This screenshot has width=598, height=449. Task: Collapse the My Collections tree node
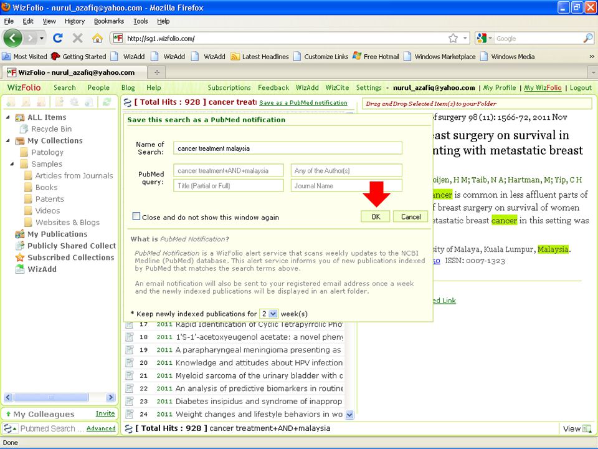click(x=8, y=140)
